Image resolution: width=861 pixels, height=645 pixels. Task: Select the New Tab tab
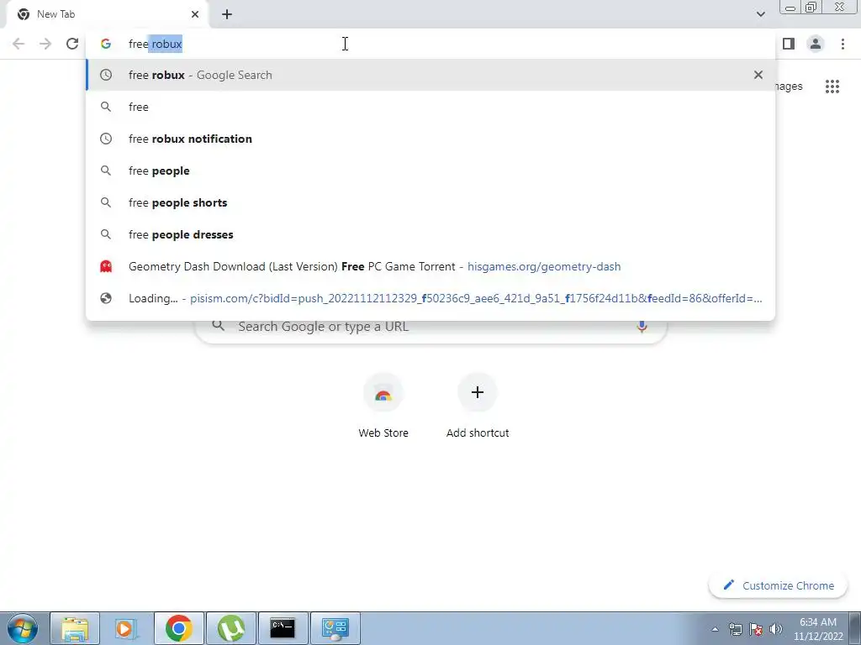pyautogui.click(x=107, y=14)
